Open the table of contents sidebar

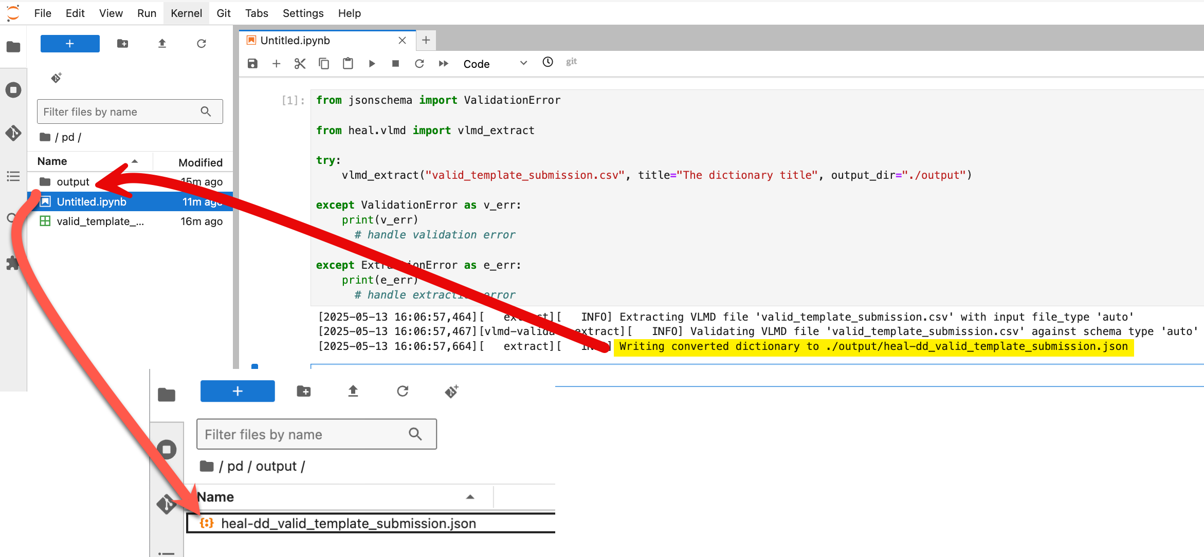pyautogui.click(x=13, y=176)
